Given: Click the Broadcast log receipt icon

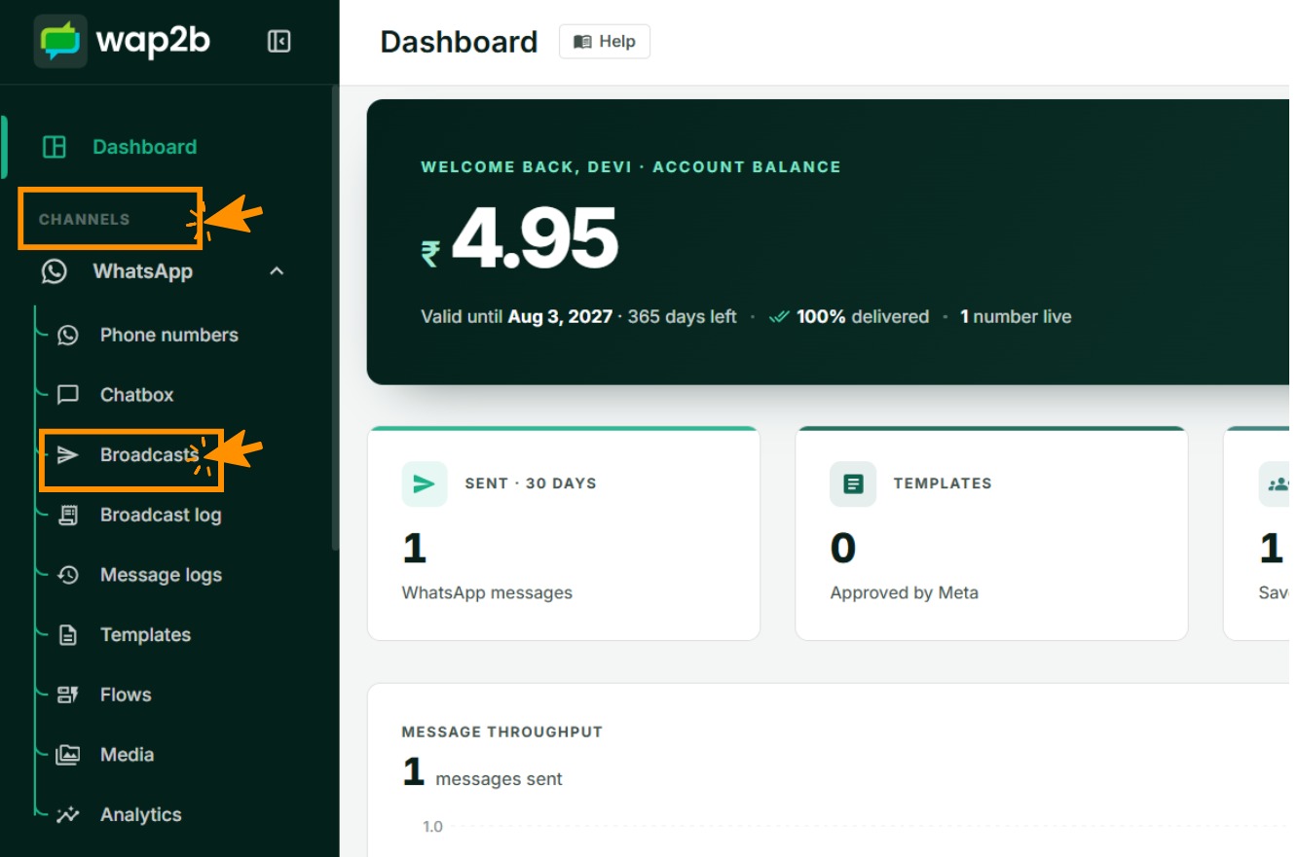Looking at the screenshot, I should [67, 515].
